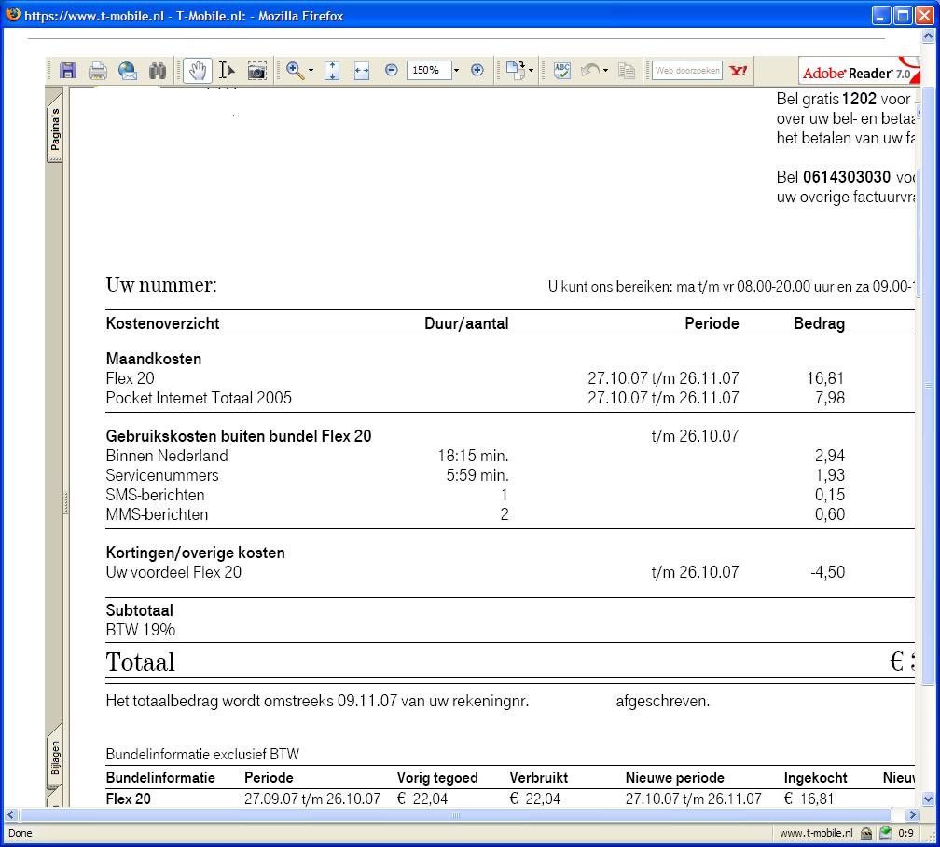Click the undo arrow icon
The height and width of the screenshot is (847, 940).
(590, 71)
